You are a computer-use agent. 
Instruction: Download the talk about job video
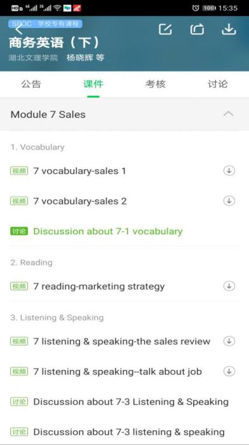tap(229, 371)
